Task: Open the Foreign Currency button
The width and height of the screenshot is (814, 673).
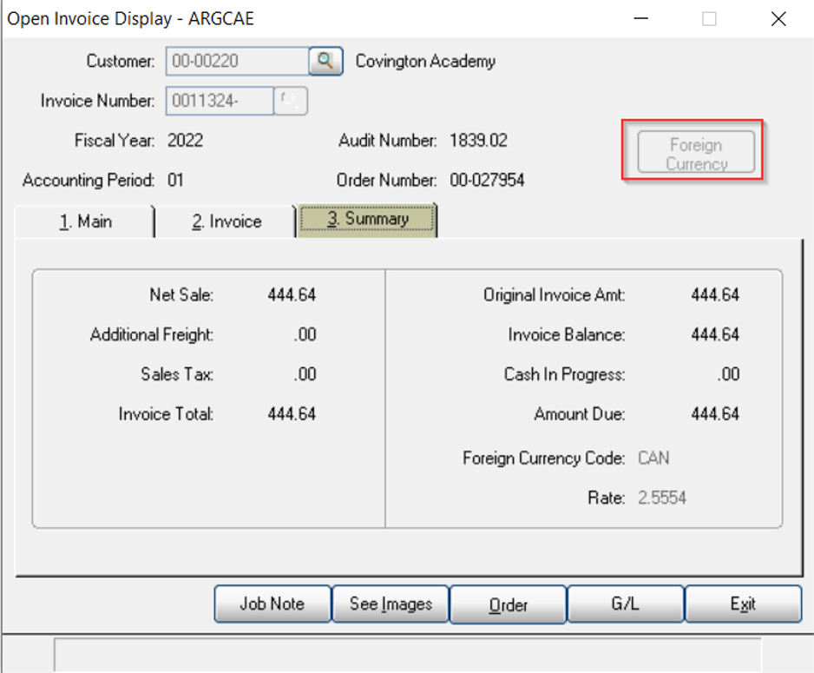Action: (x=696, y=152)
